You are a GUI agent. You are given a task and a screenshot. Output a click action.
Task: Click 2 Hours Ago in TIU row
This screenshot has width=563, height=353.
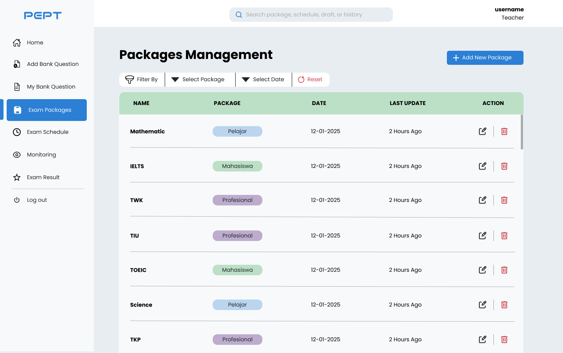(x=405, y=235)
